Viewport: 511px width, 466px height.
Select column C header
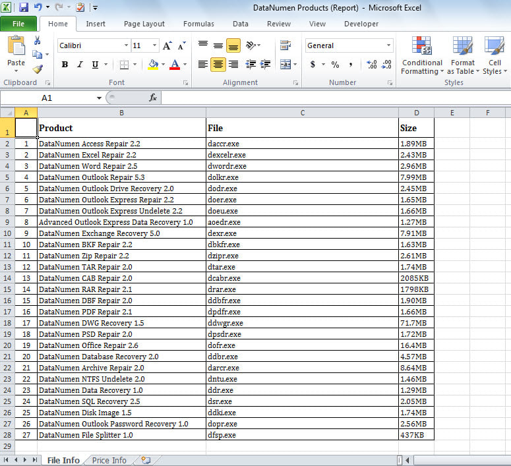pos(302,113)
